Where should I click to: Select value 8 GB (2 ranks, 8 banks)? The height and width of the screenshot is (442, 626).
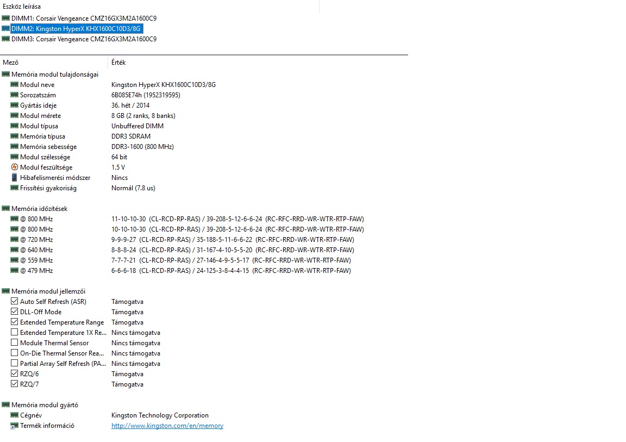143,116
